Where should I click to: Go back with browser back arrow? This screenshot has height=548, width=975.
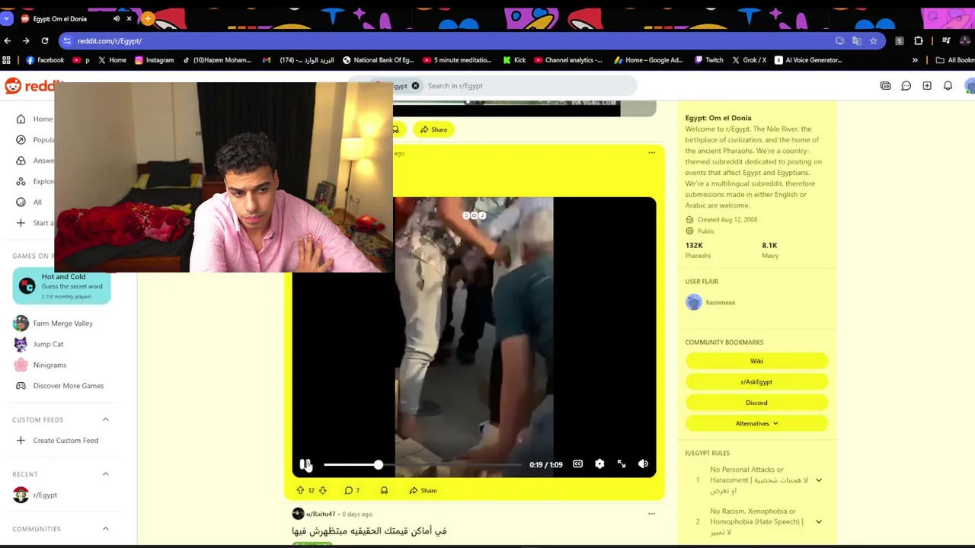[x=8, y=41]
